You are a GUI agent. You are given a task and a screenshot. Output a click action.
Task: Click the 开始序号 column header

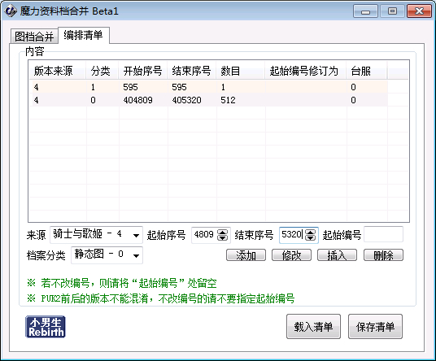(143, 72)
